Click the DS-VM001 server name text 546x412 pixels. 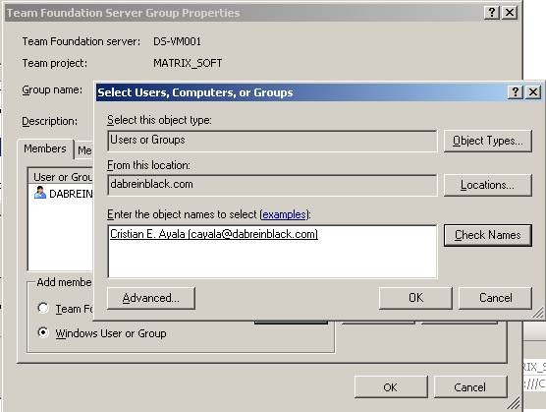[x=177, y=41]
